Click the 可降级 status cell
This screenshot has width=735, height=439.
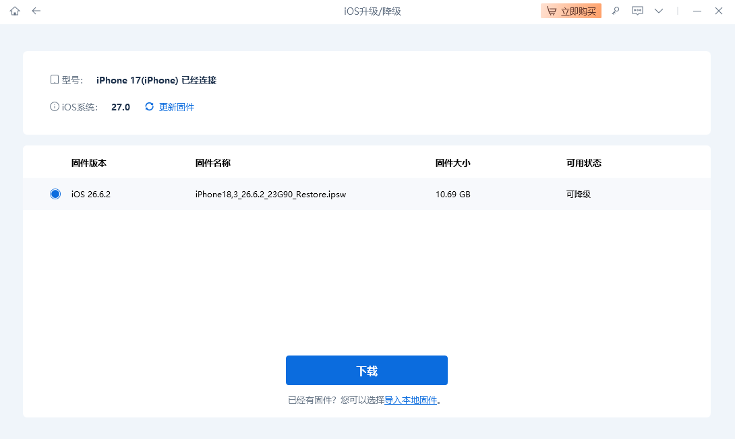[x=579, y=194]
